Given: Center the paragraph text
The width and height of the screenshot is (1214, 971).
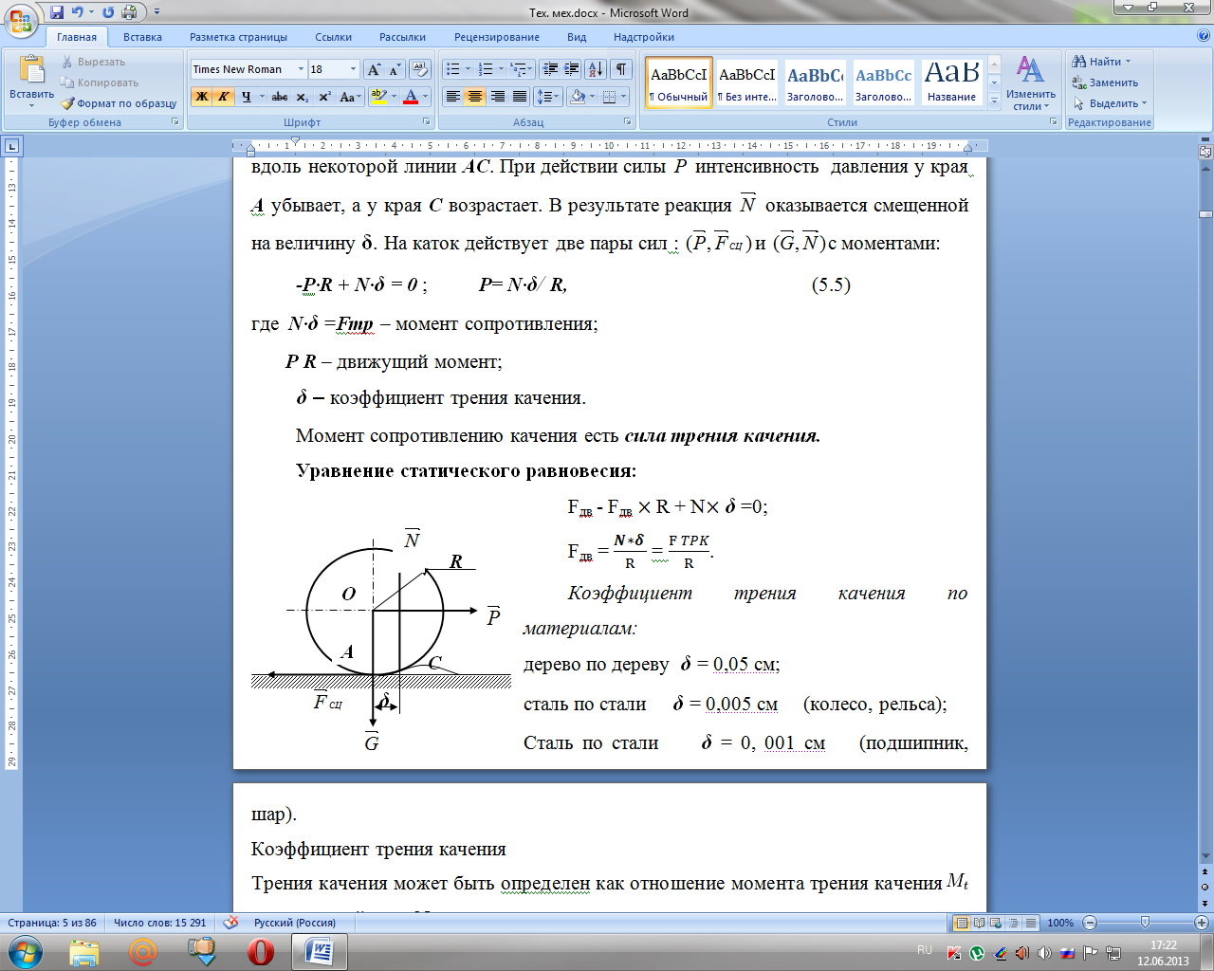Looking at the screenshot, I should tap(475, 97).
